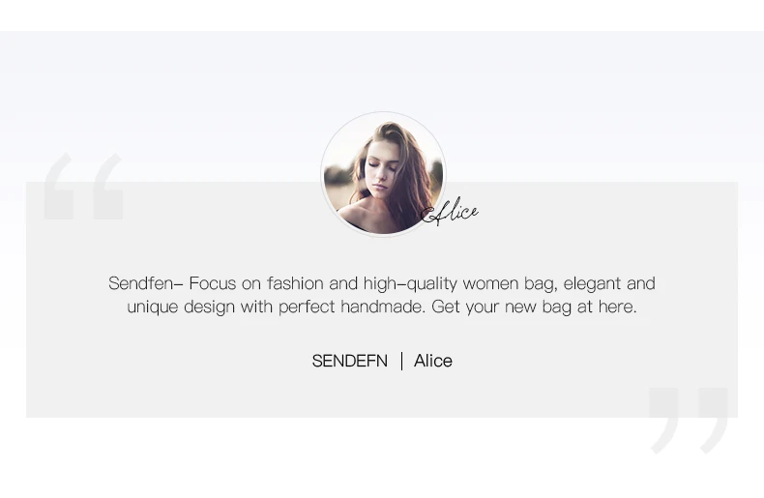Click the right mark of the closing quotation icon
764x498 pixels.
714,421
